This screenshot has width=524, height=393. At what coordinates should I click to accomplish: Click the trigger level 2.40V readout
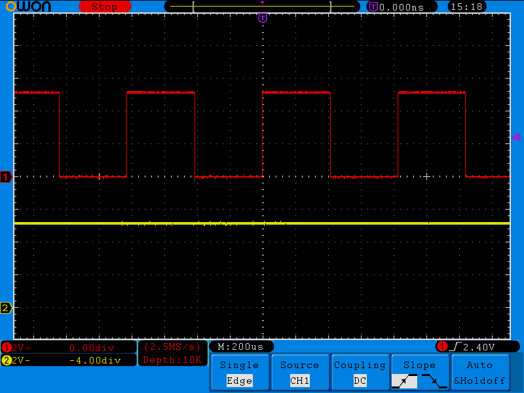pos(479,347)
